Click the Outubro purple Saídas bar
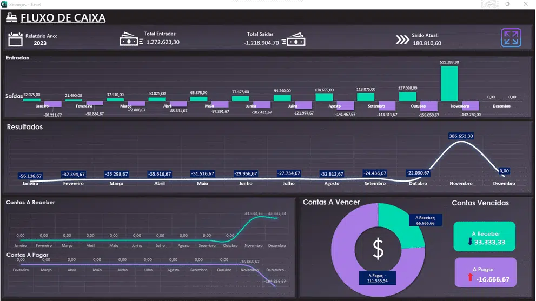536x301 pixels. [x=428, y=106]
